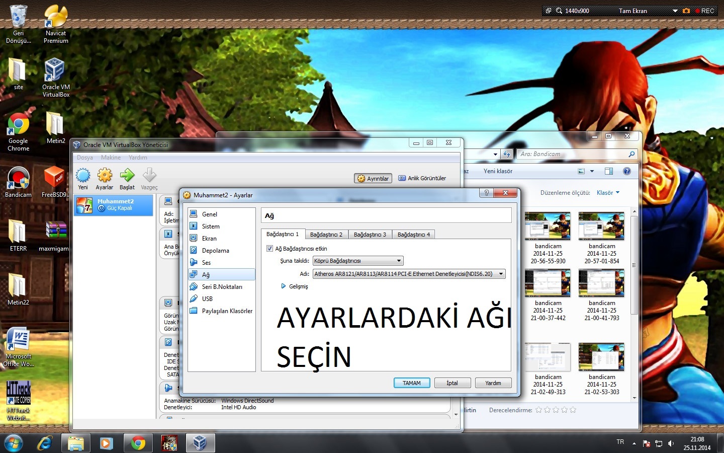Switch to VirtualBox in the taskbar
Screen dimensions: 724x453
tap(200, 443)
